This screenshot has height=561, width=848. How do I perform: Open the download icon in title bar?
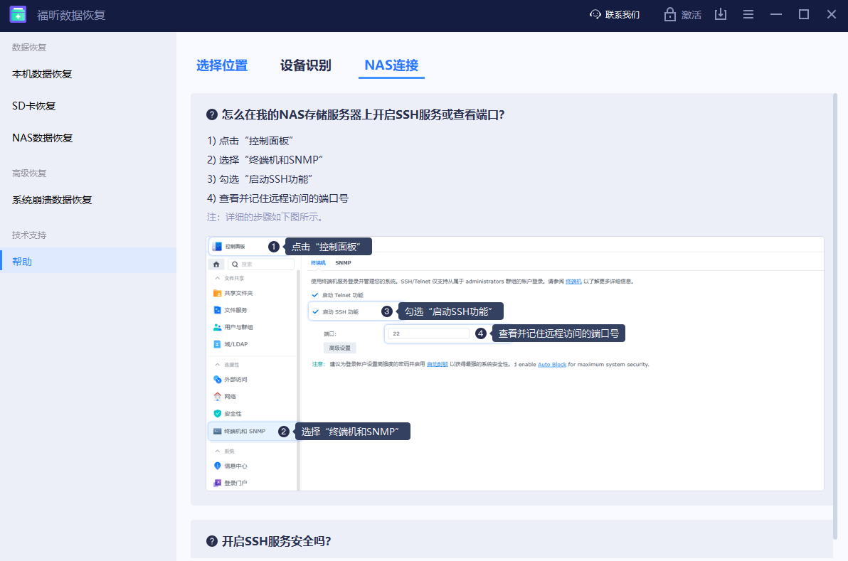tap(721, 14)
